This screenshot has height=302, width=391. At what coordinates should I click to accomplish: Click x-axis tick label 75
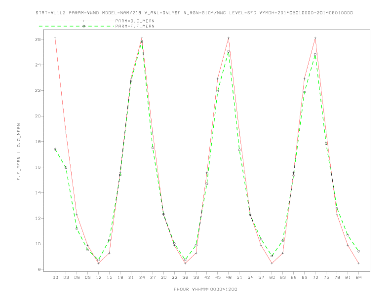(326, 277)
